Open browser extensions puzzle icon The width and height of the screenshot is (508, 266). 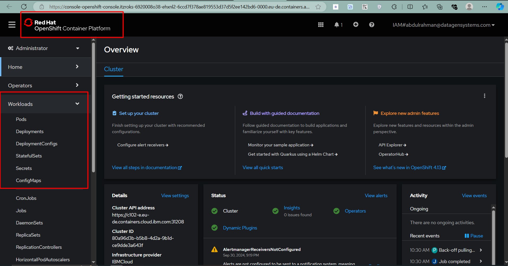(x=394, y=7)
